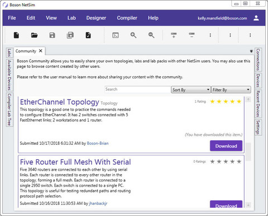The width and height of the screenshot is (268, 216).
Task: Click the Save disk icon
Action: point(52,35)
